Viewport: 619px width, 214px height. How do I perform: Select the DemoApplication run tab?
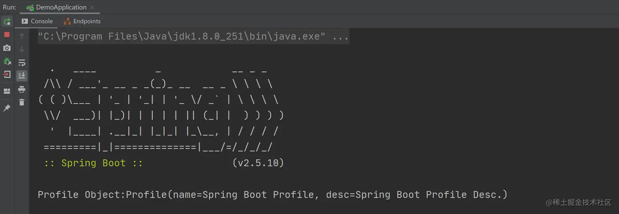[x=56, y=7]
